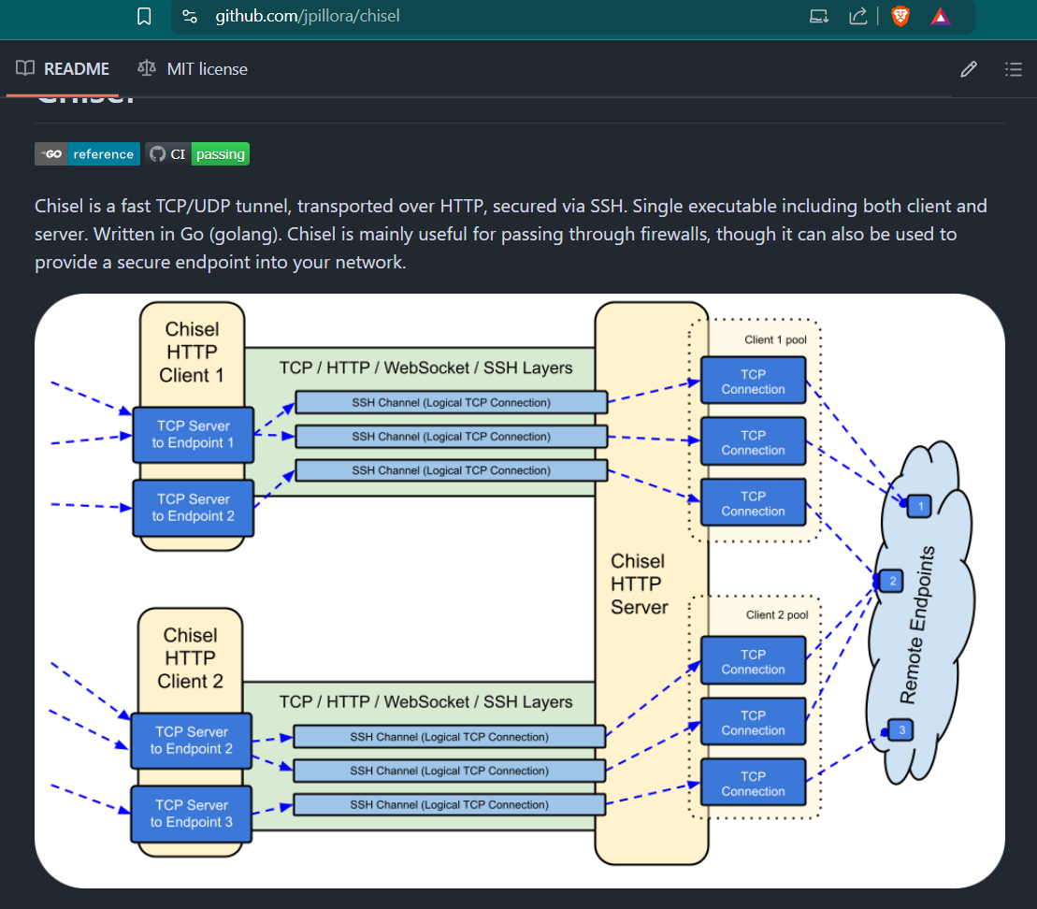
Task: Click TCP Server to Endpoint 3 box
Action: pyautogui.click(x=192, y=814)
